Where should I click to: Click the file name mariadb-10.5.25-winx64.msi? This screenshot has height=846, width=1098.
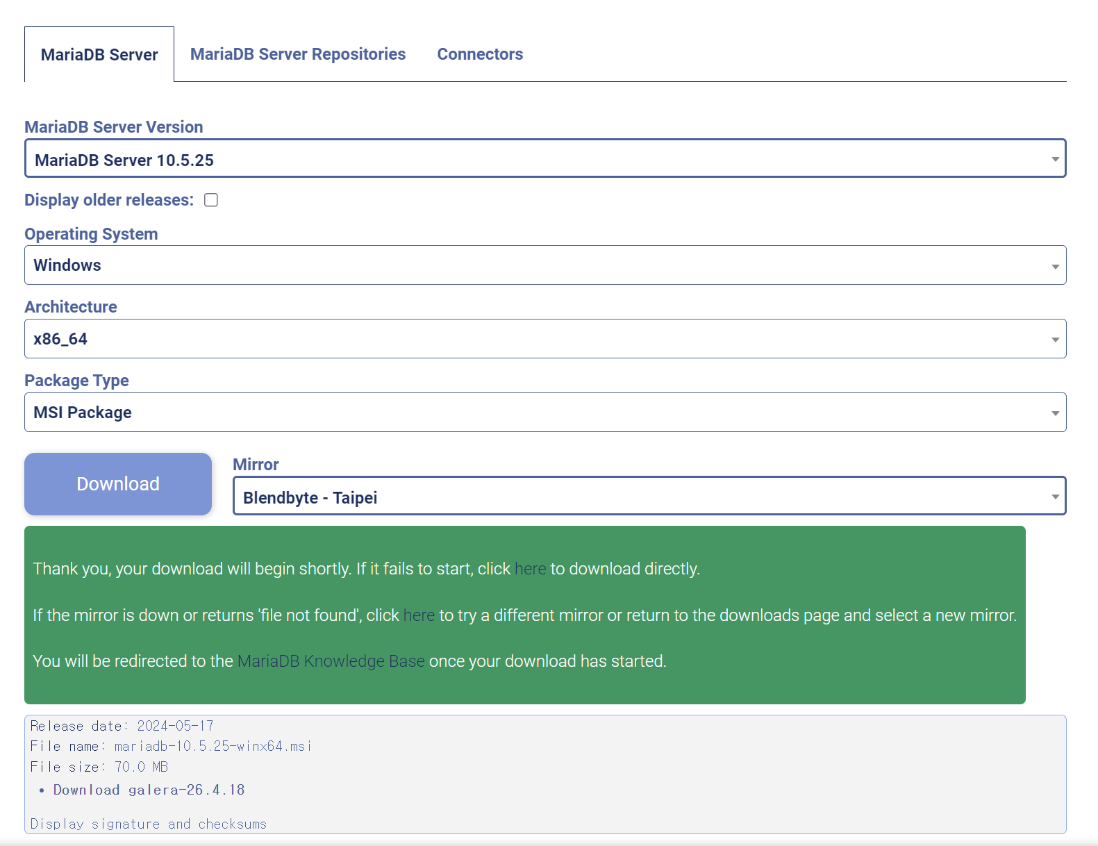point(213,746)
